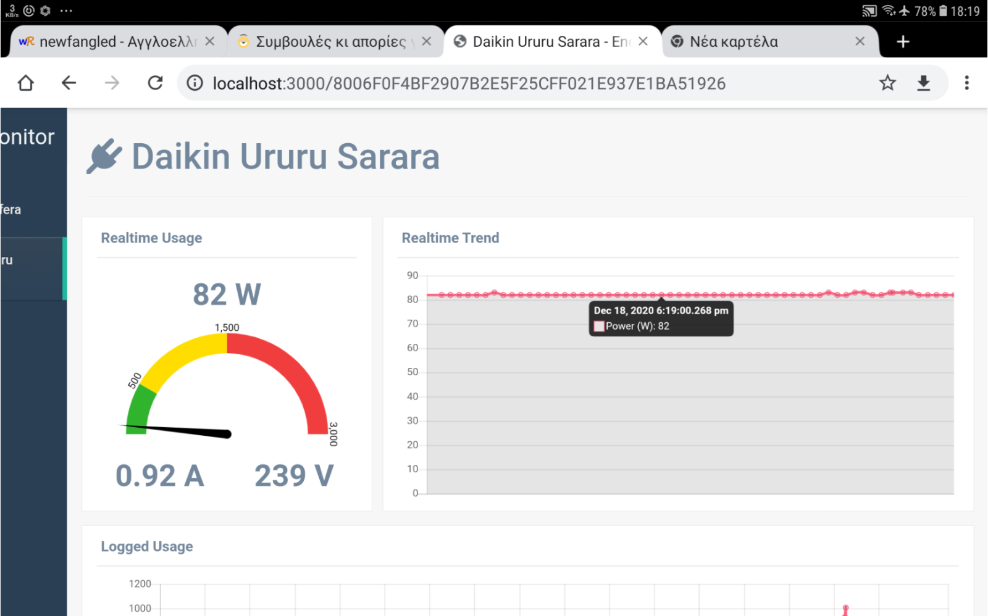
Task: Close the newfangled tab
Action: point(210,41)
